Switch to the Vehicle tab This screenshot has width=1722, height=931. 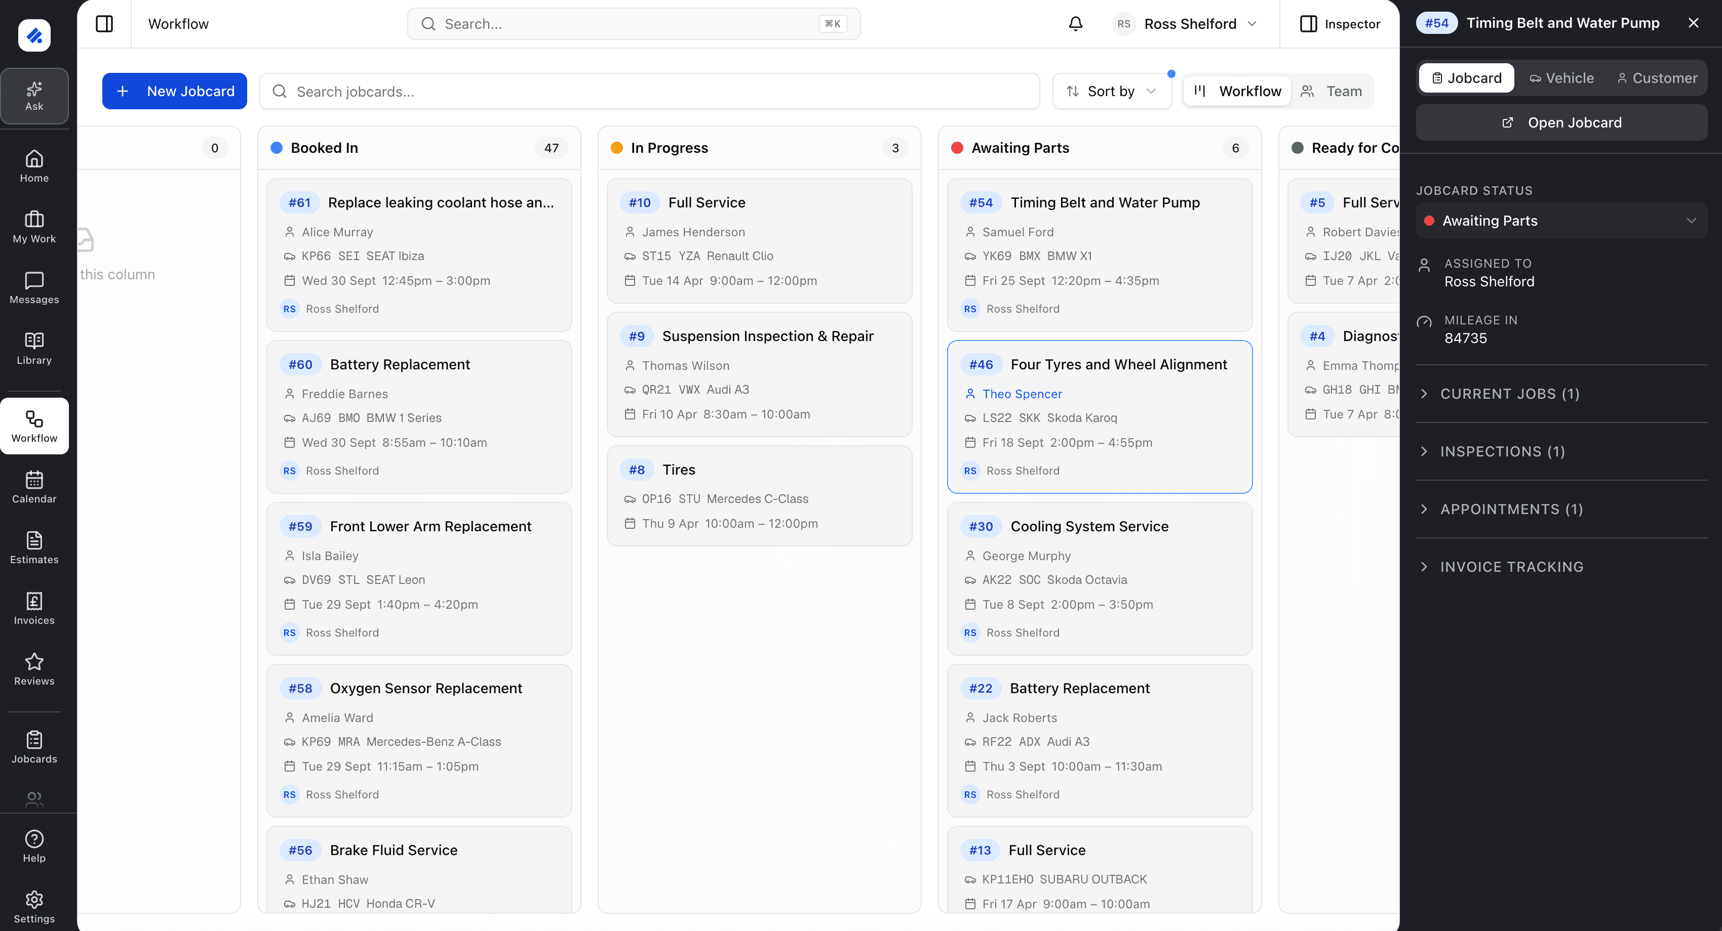tap(1561, 78)
